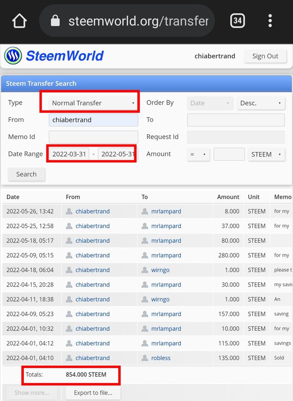Click the Sign Out button
293x401 pixels.
tap(265, 56)
